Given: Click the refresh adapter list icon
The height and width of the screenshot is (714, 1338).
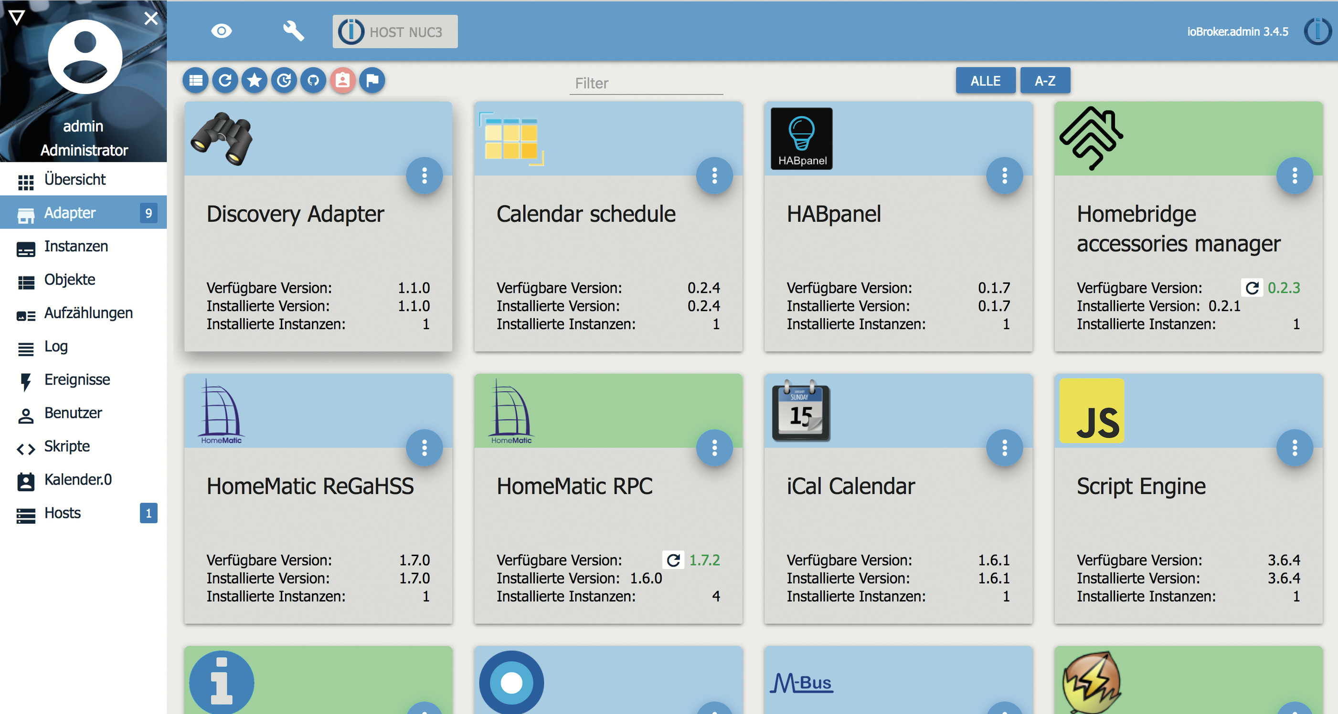Looking at the screenshot, I should [x=225, y=81].
